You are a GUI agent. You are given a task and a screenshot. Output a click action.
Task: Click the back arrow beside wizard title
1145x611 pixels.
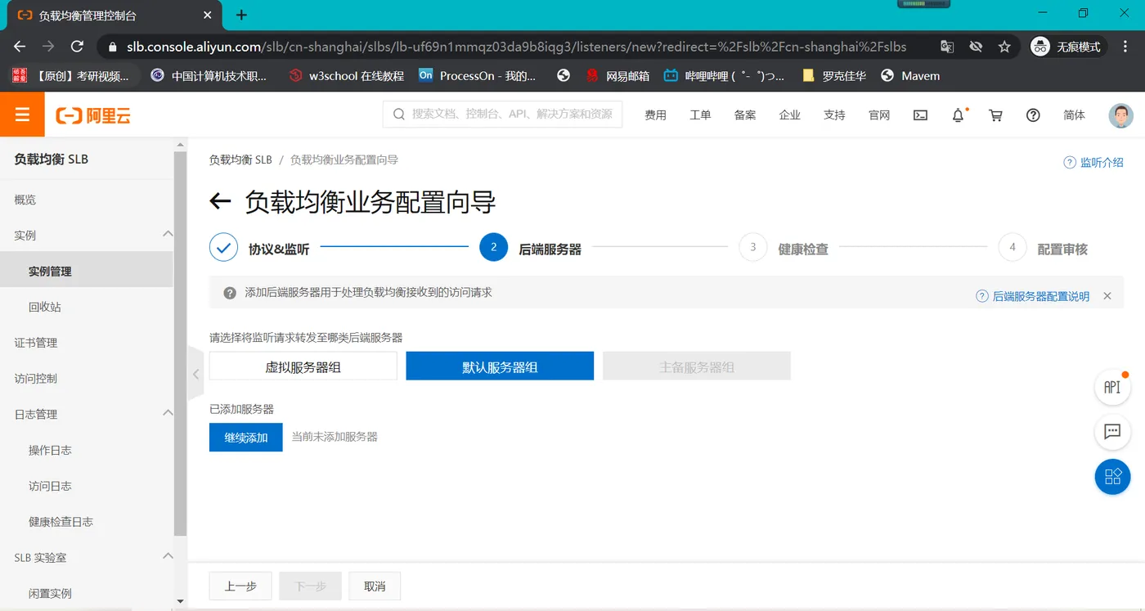220,202
